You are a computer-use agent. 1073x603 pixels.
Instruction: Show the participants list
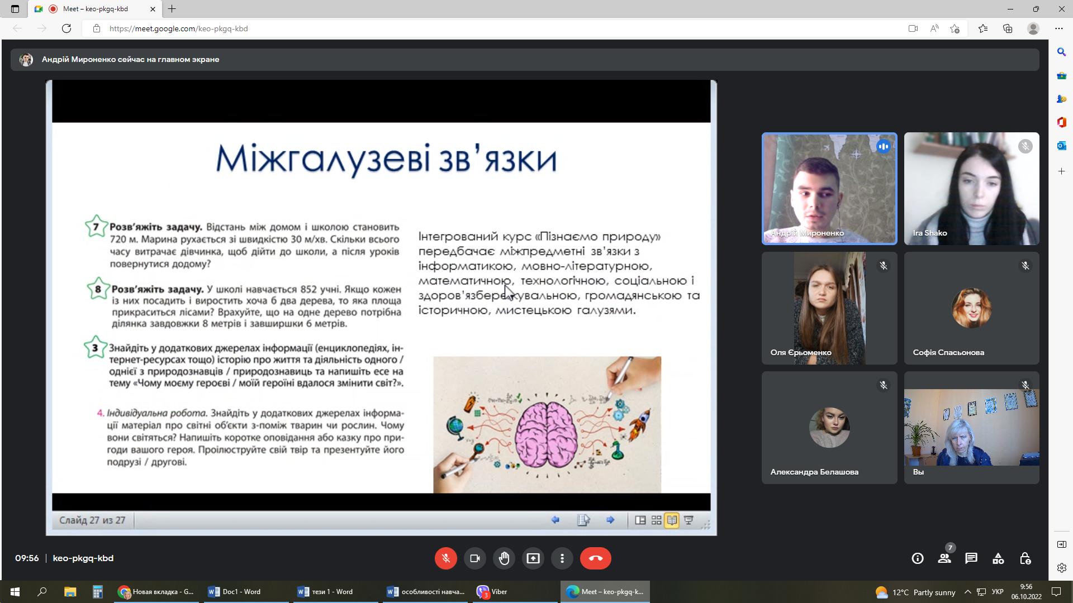(944, 558)
